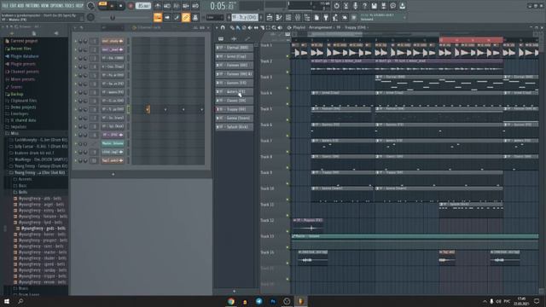Open the current pattern selector dropdown
The height and width of the screenshot is (307, 546).
(245, 17)
